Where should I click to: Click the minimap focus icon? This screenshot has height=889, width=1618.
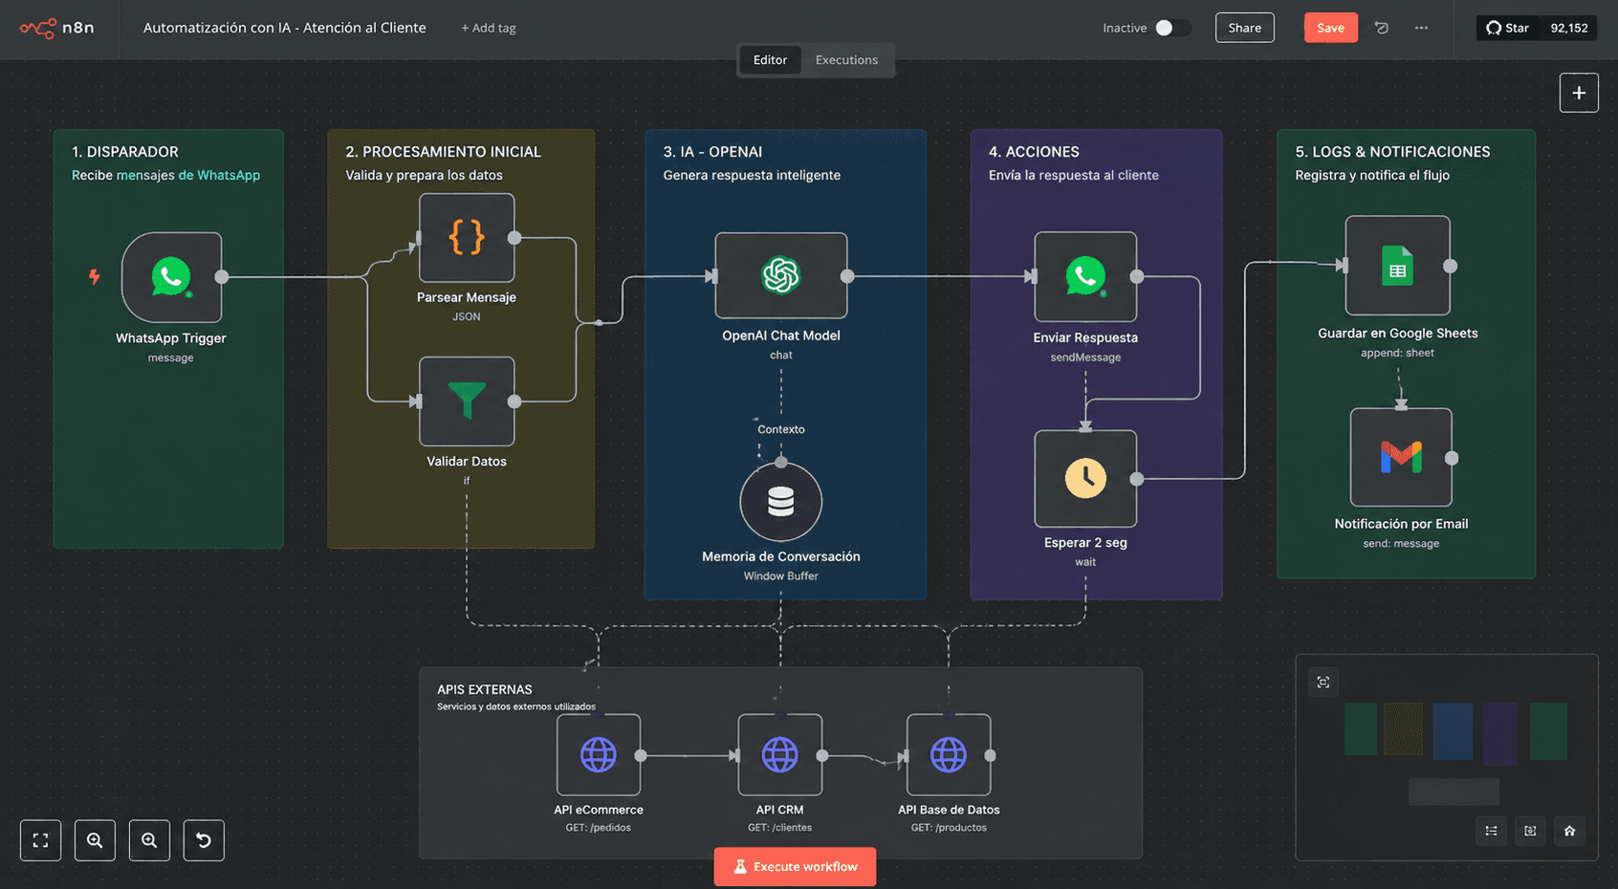(x=1323, y=682)
